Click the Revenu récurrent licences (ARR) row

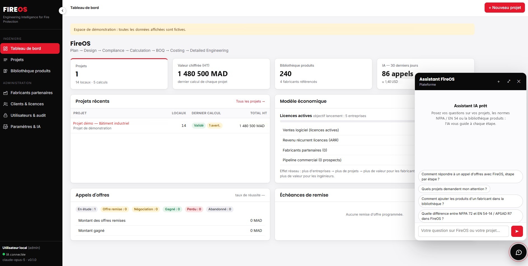coord(347,140)
